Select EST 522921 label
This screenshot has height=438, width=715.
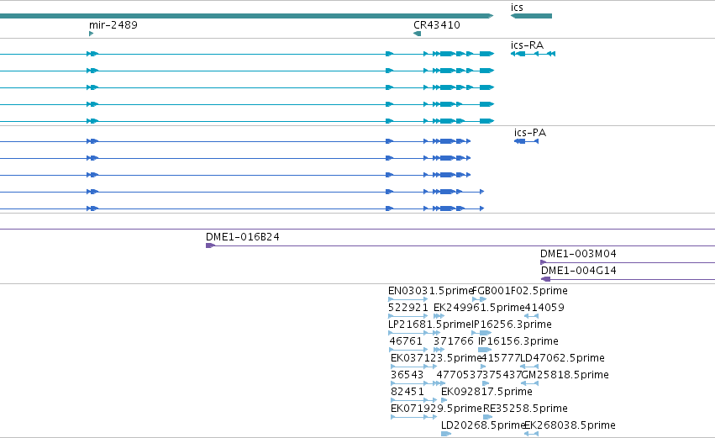[408, 308]
